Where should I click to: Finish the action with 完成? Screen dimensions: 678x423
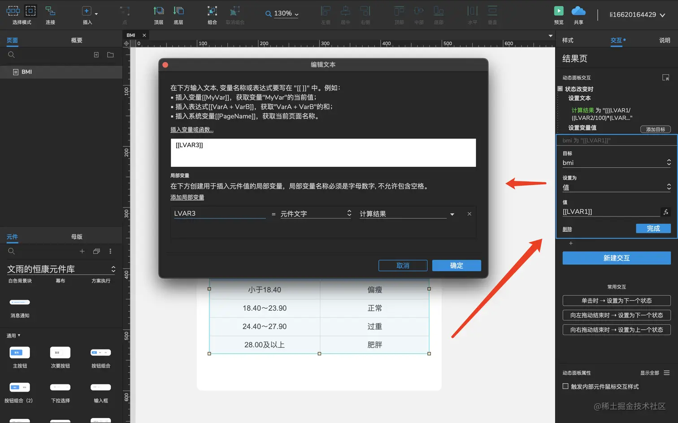pyautogui.click(x=653, y=228)
